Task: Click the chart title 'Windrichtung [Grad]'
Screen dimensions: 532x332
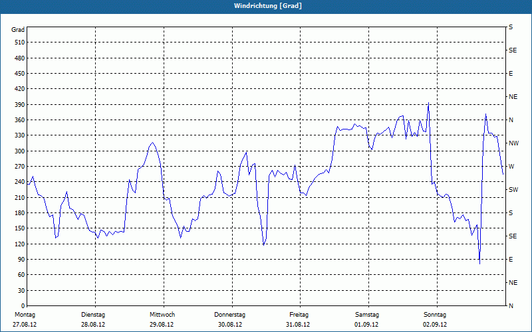Action: point(268,6)
